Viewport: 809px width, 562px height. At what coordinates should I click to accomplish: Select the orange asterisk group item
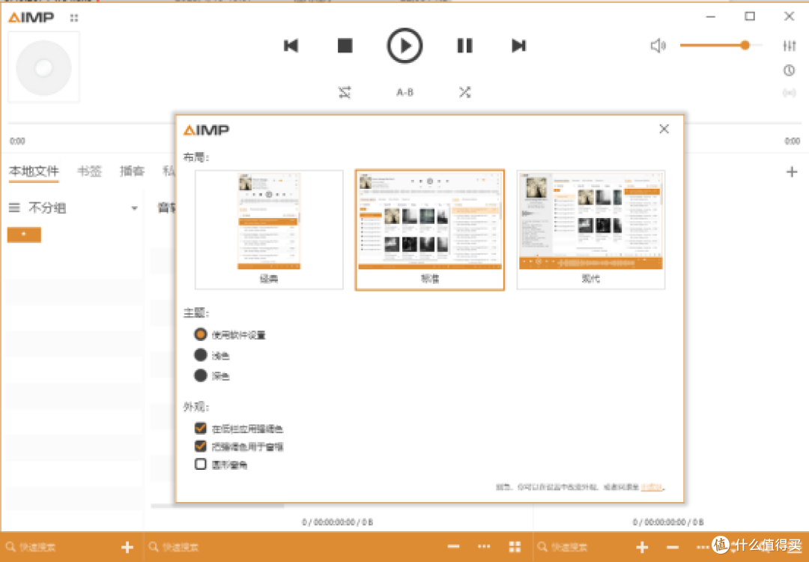24,235
